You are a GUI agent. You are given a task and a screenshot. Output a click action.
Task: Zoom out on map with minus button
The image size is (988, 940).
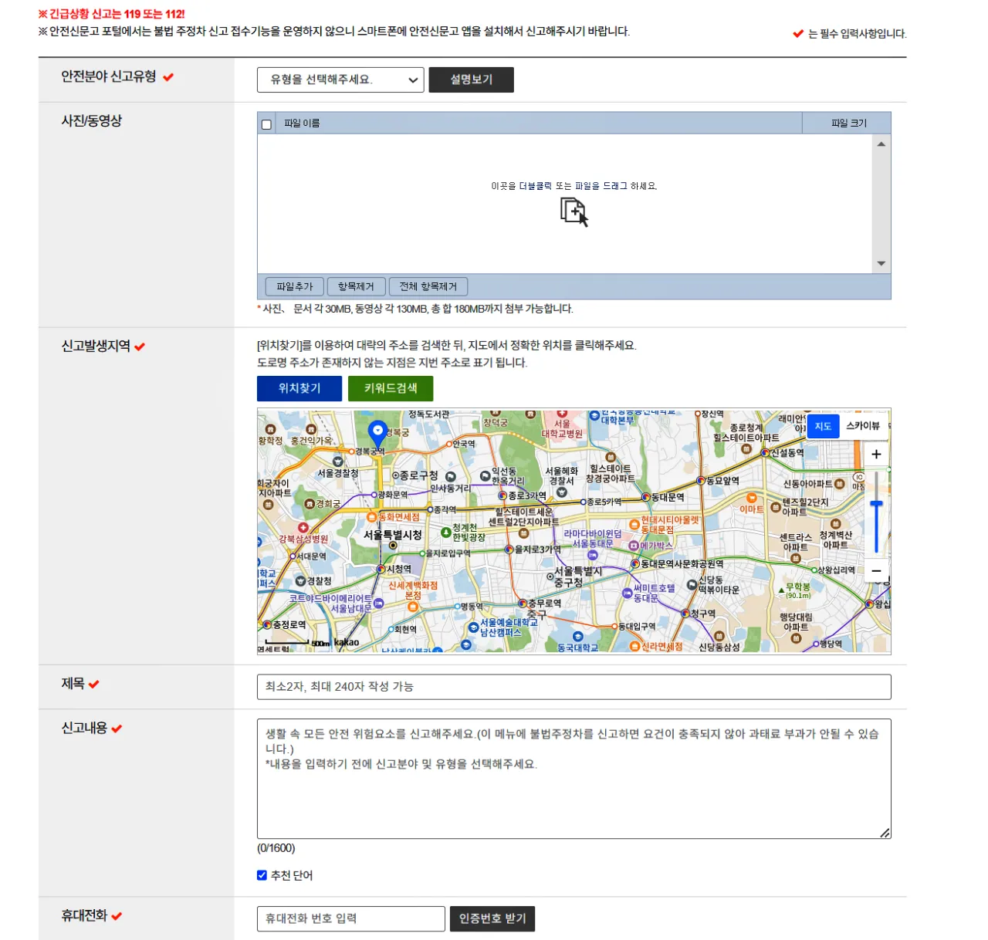click(876, 571)
